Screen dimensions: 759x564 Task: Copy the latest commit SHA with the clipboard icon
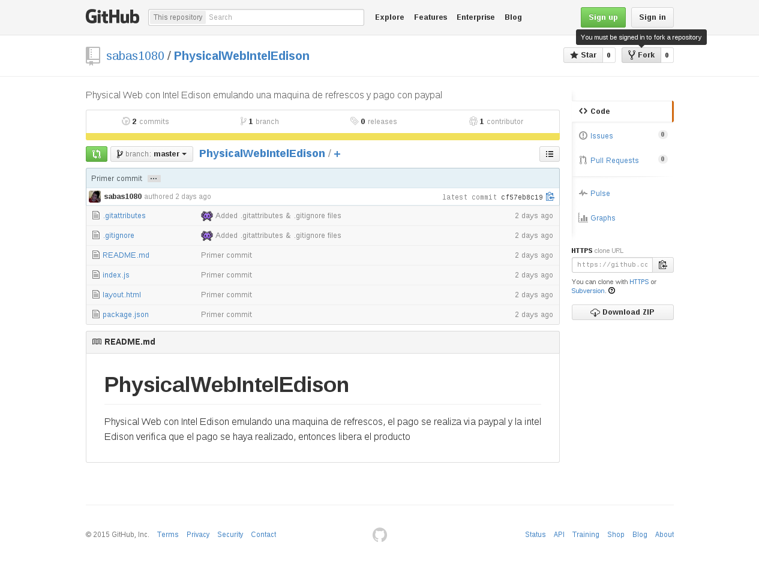[550, 197]
